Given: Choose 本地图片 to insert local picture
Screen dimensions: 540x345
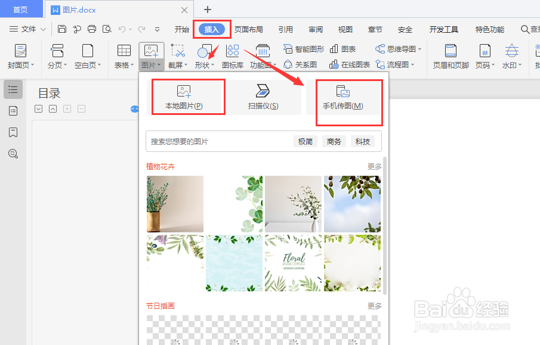Looking at the screenshot, I should (x=187, y=97).
